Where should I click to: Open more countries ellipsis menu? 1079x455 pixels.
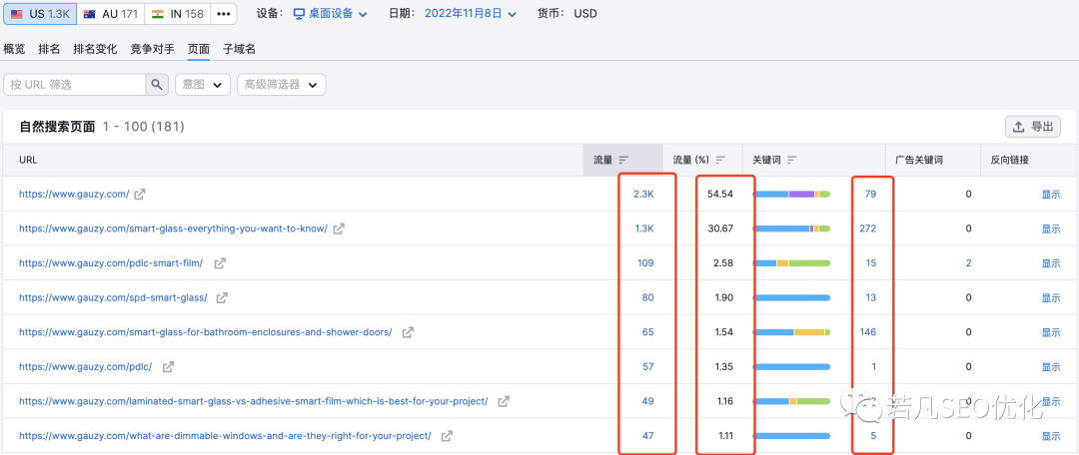pos(224,14)
